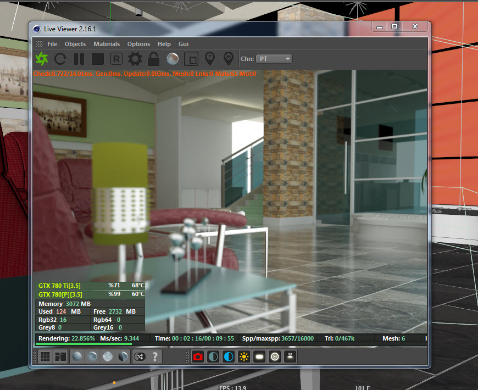This screenshot has height=390, width=478.
Task: Maximize the Live Viewer window
Action: click(x=394, y=26)
